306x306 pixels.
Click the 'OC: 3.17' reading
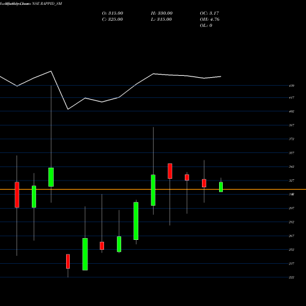coord(209,13)
